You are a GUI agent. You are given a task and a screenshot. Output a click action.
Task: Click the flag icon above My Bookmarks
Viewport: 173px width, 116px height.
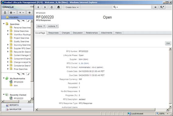pos(23,74)
